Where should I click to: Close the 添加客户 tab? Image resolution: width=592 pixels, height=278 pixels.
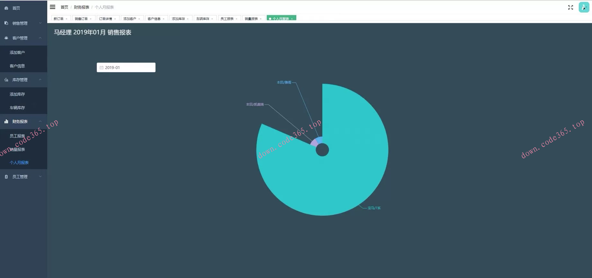[139, 19]
